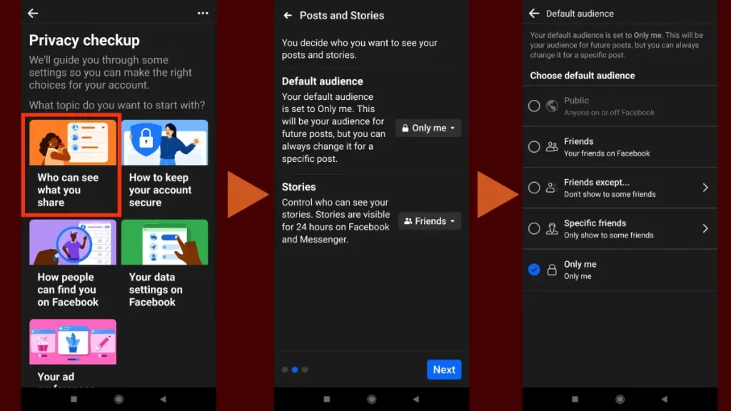Expand Specific friends chevron arrow

[705, 228]
